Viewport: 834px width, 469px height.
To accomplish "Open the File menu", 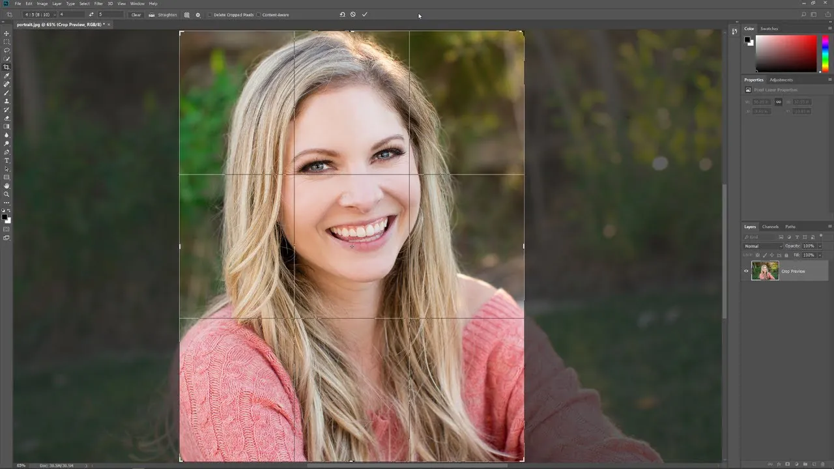I will point(18,3).
